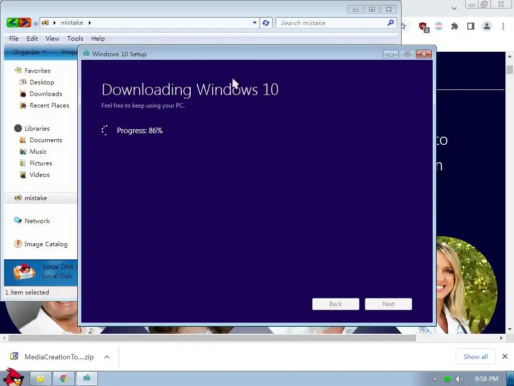This screenshot has height=386, width=514.
Task: Open Image Catalog in navigation pane
Action: [46, 244]
